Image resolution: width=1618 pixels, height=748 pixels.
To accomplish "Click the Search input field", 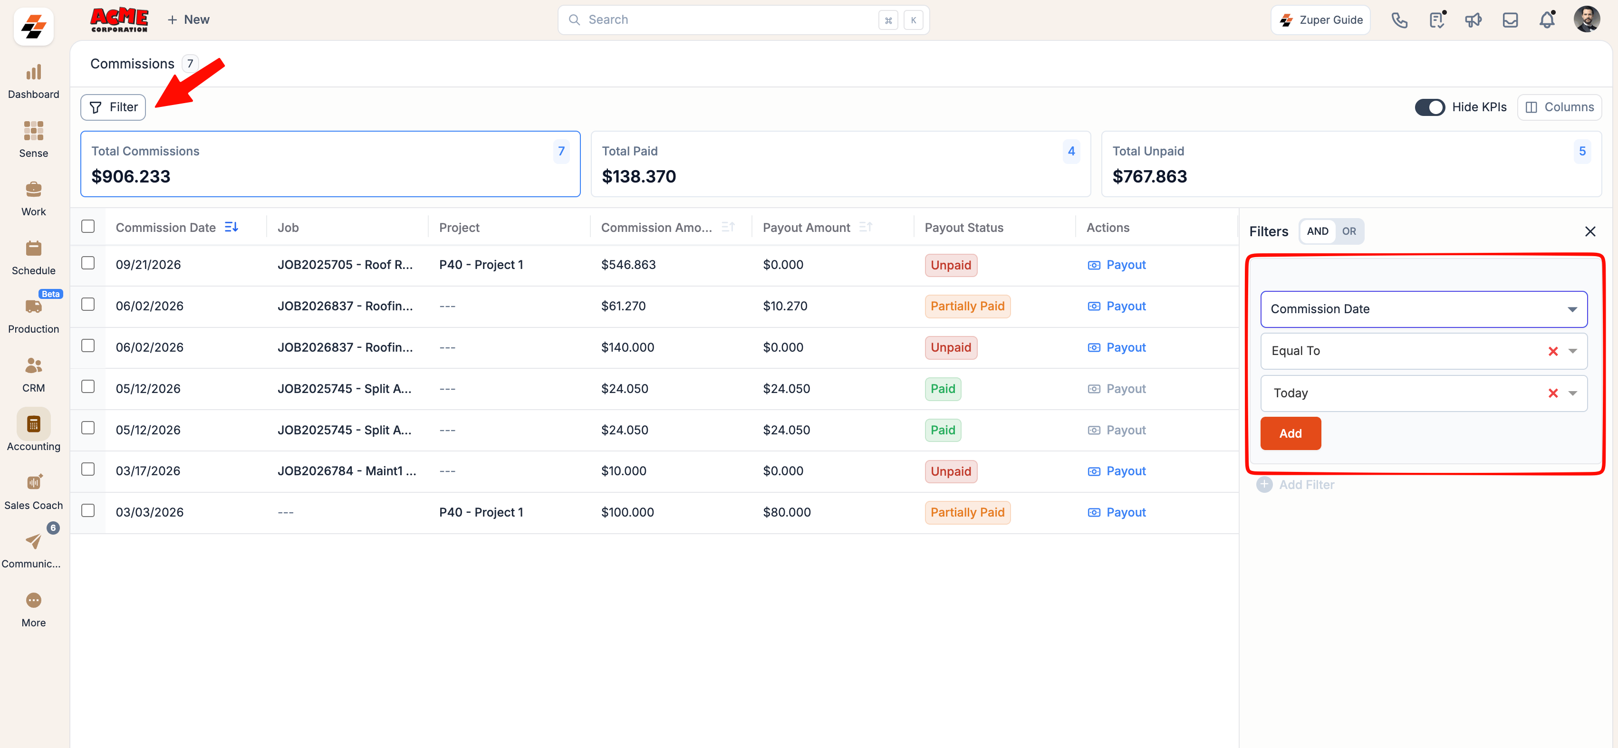I will tap(743, 20).
